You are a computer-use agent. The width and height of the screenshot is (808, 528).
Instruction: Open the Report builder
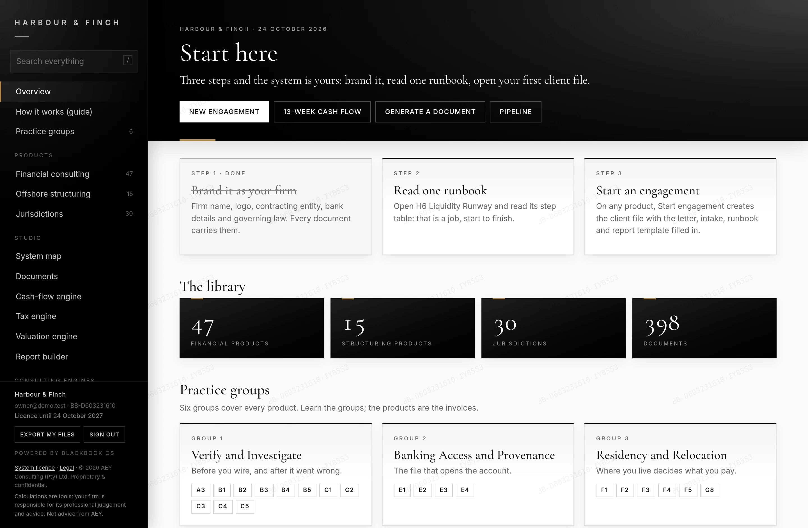[x=74, y=357]
